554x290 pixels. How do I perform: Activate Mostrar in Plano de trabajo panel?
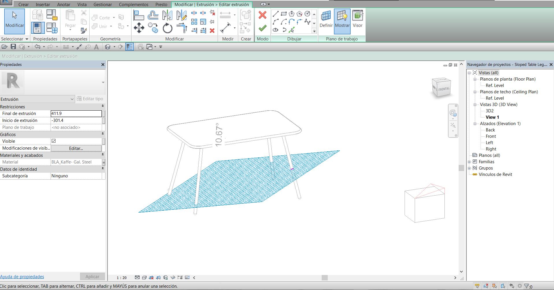click(x=342, y=20)
